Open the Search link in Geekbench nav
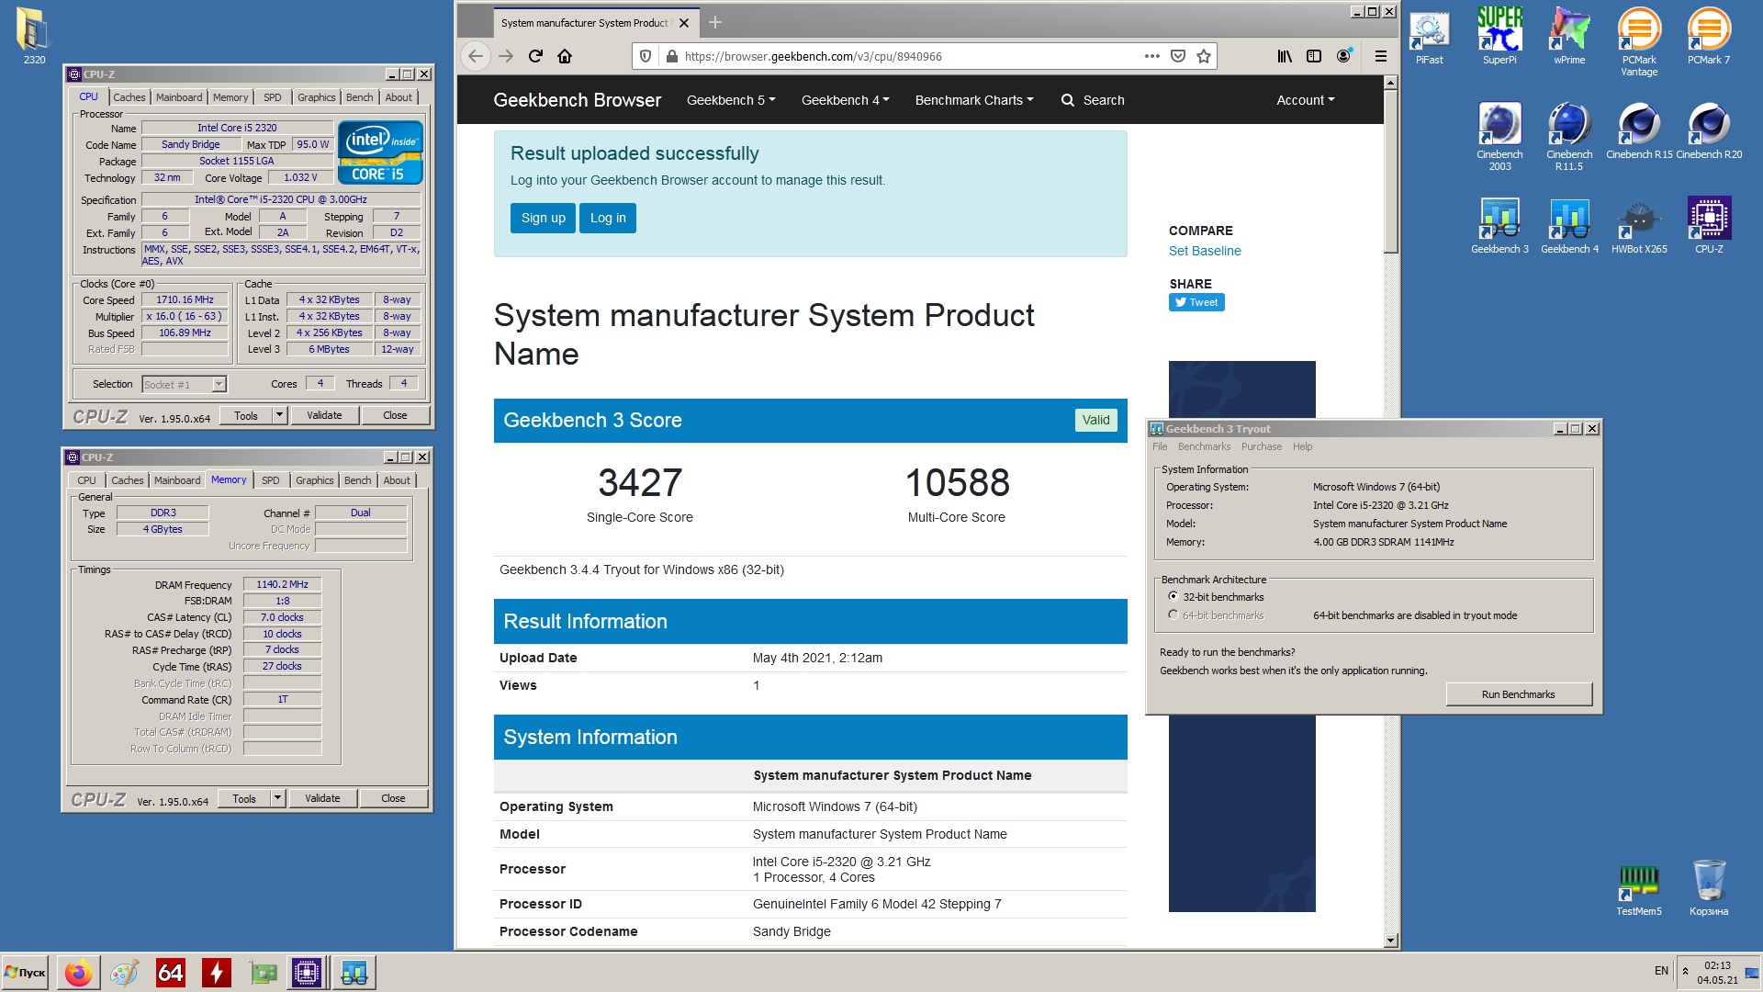This screenshot has height=992, width=1763. click(1093, 100)
